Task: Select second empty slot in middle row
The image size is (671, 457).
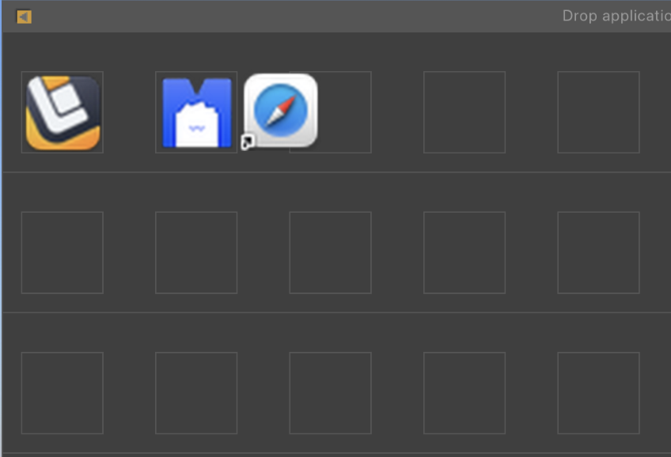Action: (x=196, y=253)
